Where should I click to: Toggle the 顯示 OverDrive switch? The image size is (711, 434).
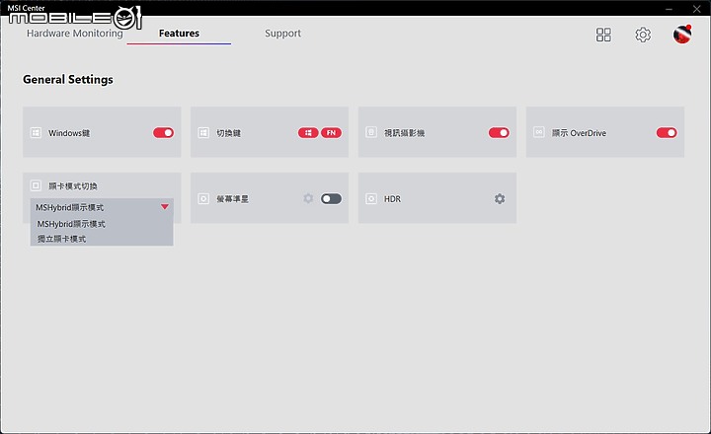coord(667,133)
